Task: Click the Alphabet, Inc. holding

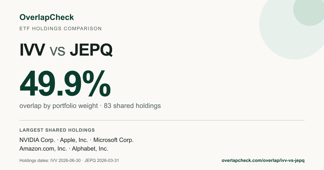Action: click(x=90, y=148)
